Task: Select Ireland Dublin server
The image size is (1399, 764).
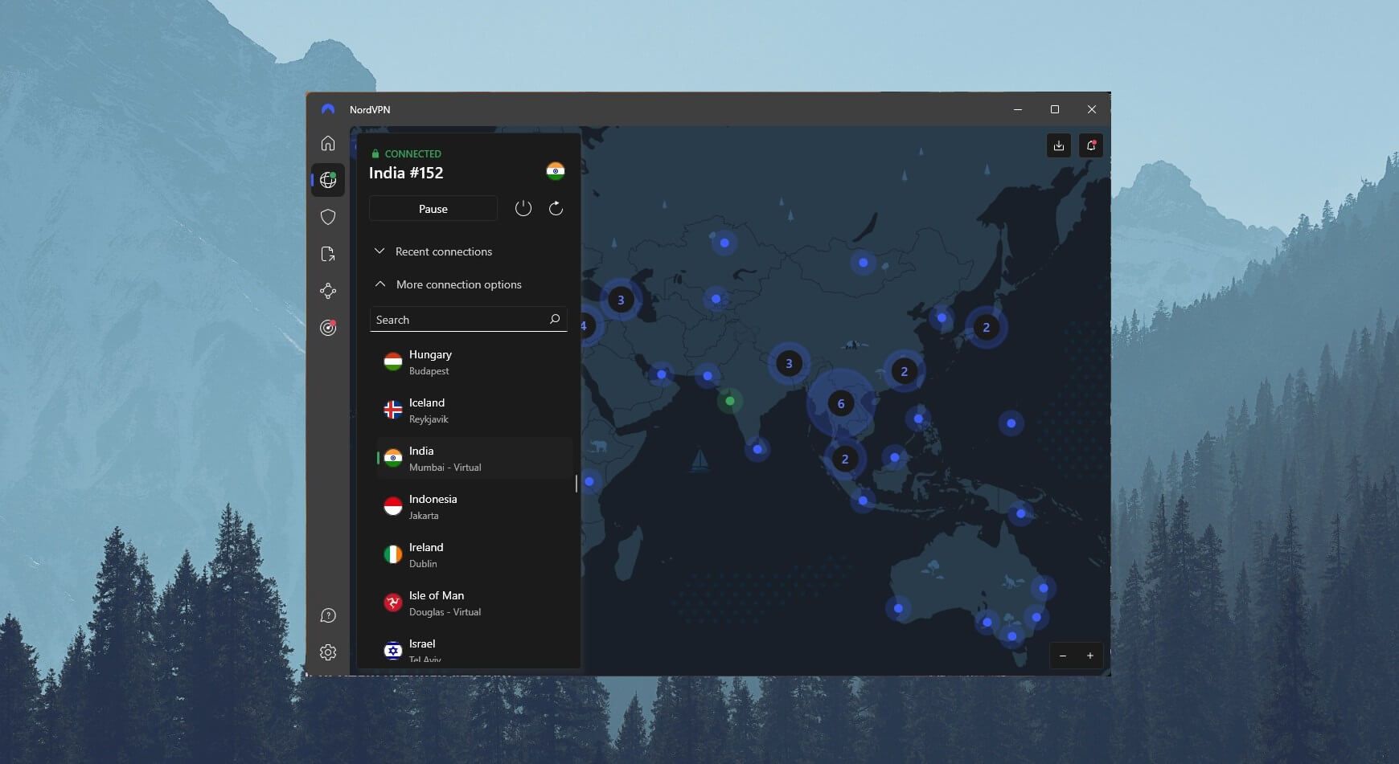Action: (x=474, y=555)
